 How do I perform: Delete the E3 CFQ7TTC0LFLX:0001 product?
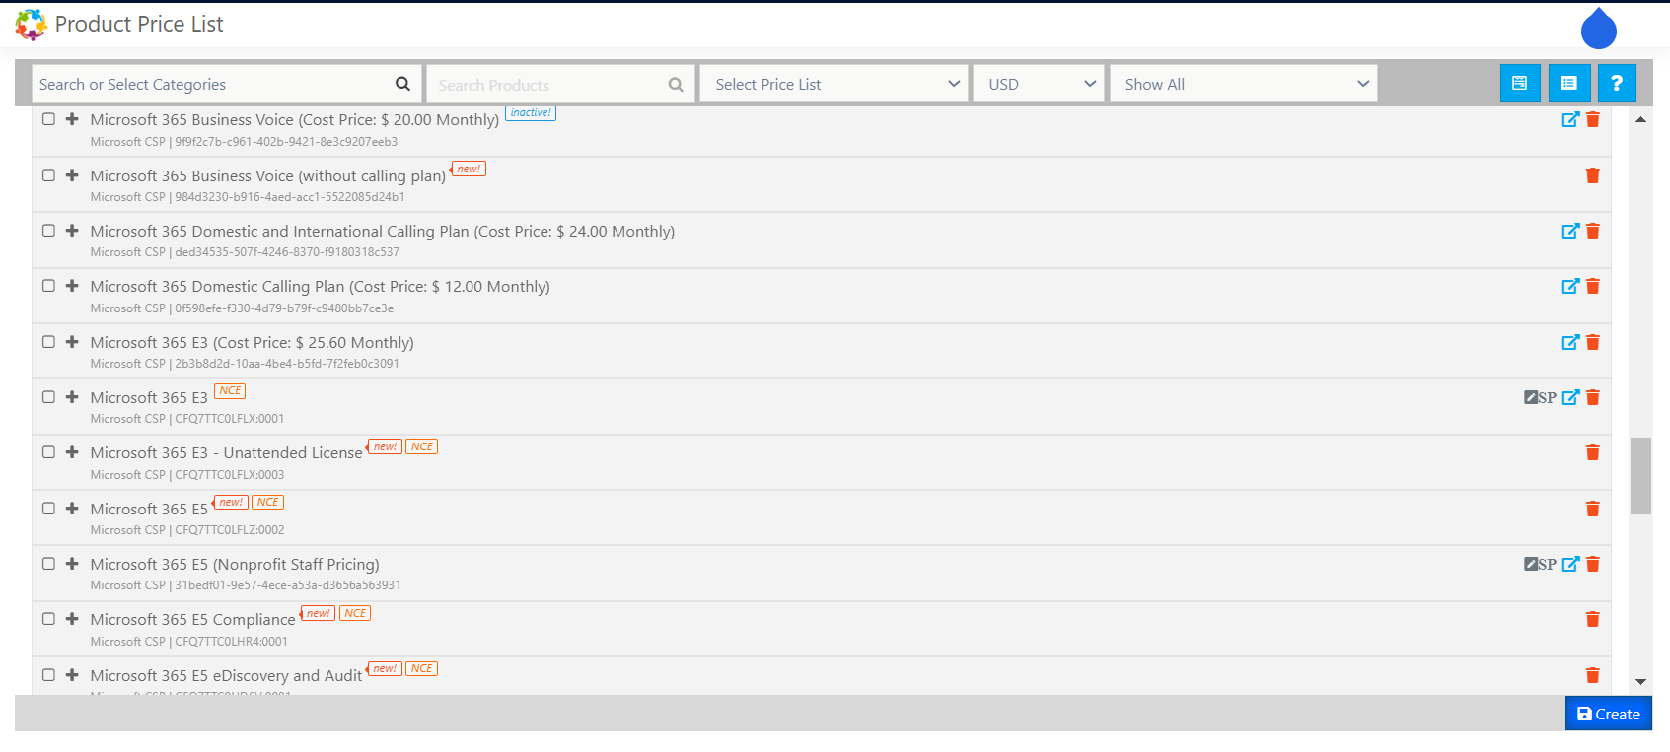1593,397
